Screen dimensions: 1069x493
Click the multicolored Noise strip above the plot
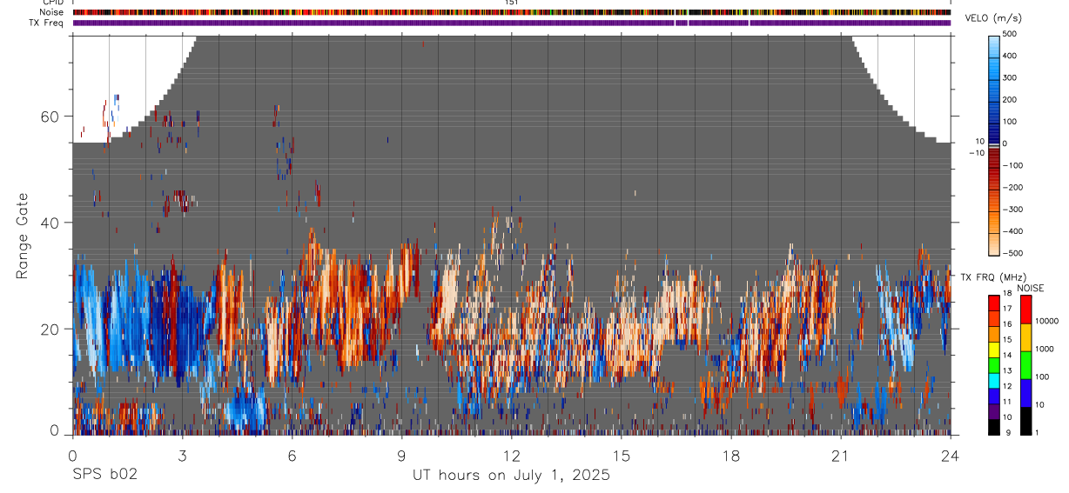pos(512,12)
